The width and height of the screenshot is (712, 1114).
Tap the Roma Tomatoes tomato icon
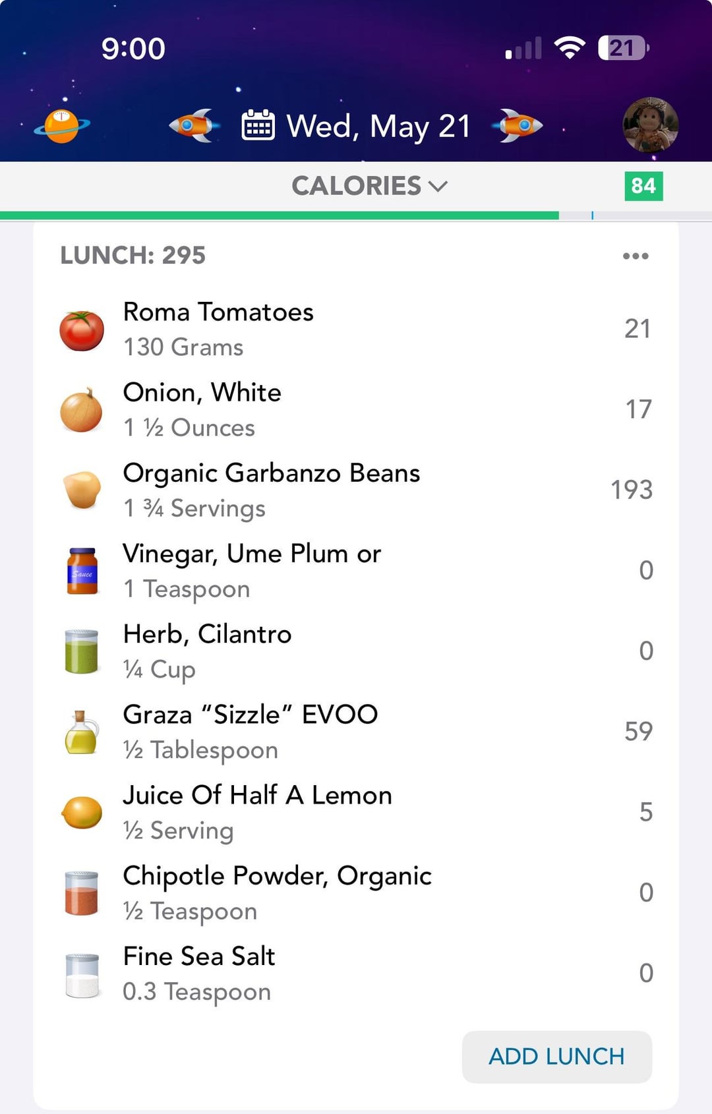(x=82, y=330)
